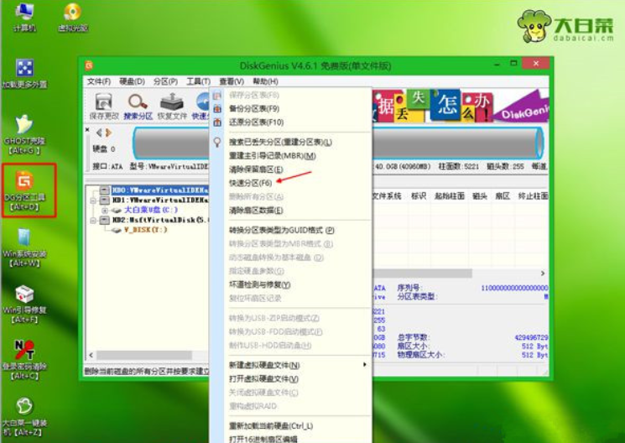Click the 文件系统 column header

(386, 195)
